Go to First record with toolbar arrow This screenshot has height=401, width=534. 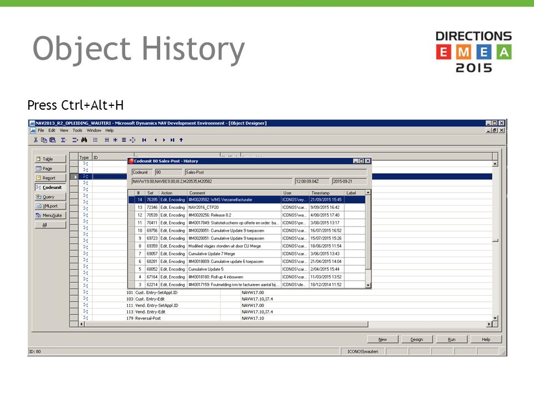tap(144, 140)
